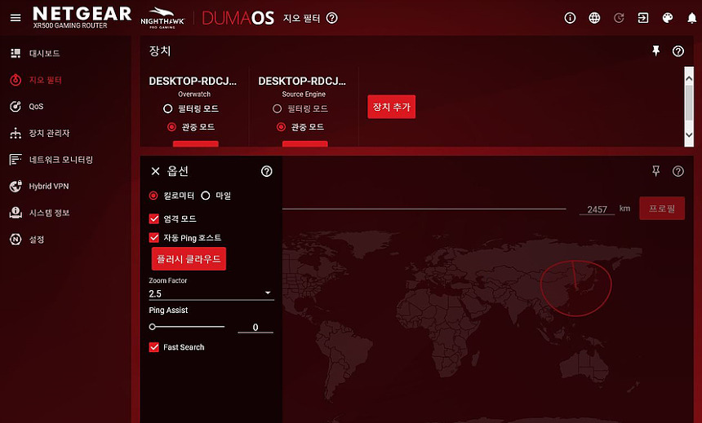702x423 pixels.
Task: Open the language globe icon
Action: (594, 18)
